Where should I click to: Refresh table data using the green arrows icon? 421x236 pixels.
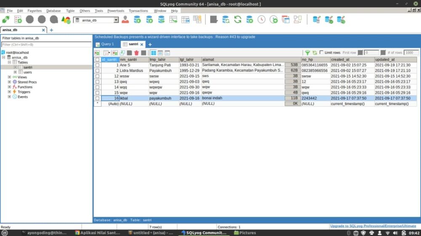click(314, 53)
